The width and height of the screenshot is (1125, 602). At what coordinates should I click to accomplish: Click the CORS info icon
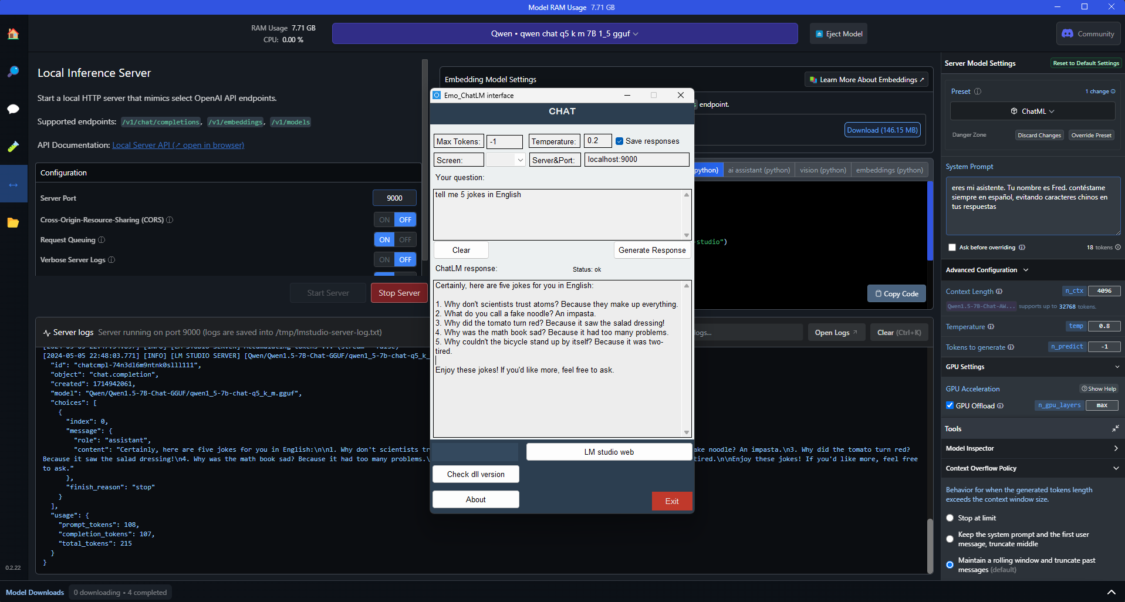[x=170, y=220]
